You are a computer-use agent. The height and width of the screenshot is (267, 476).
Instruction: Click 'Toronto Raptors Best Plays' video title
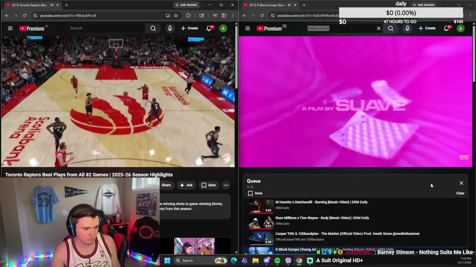[89, 175]
